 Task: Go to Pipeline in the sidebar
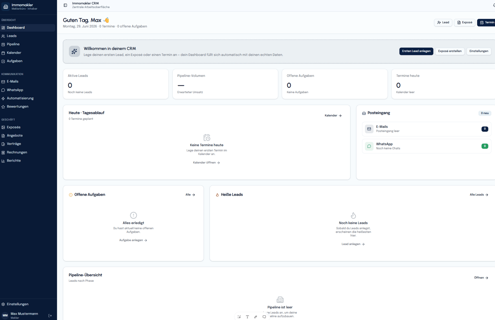point(27,44)
